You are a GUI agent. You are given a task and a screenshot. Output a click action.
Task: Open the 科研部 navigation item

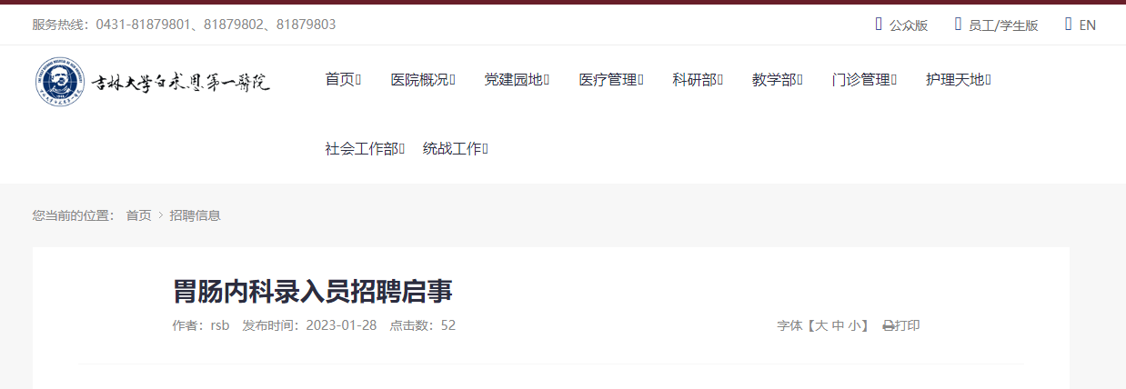tap(698, 80)
